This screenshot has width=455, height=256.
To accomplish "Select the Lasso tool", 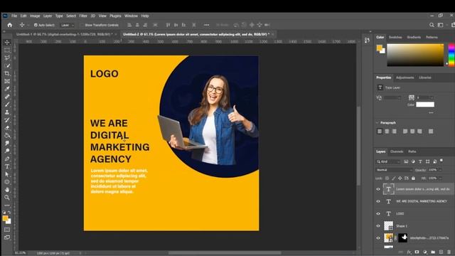I will point(7,58).
